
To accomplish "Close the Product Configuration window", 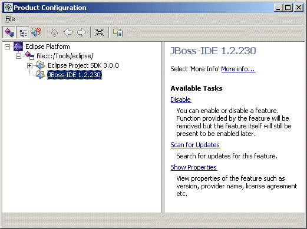I will 299,8.
